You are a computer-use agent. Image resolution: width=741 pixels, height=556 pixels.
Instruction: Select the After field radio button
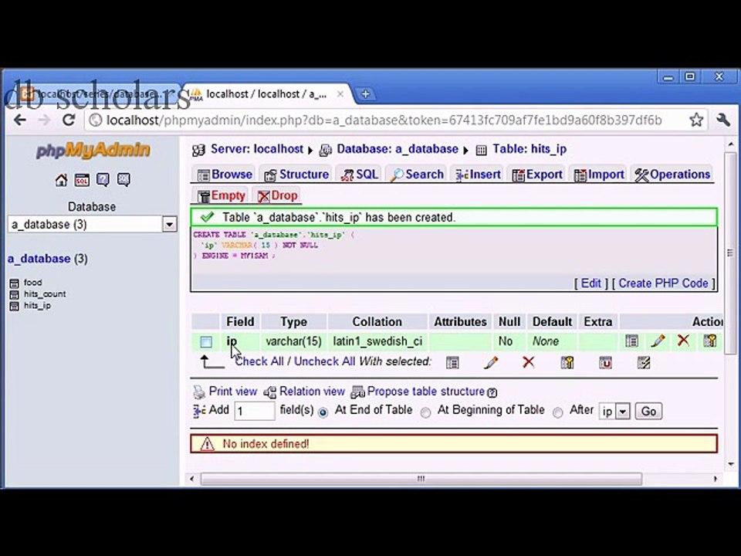tap(558, 412)
